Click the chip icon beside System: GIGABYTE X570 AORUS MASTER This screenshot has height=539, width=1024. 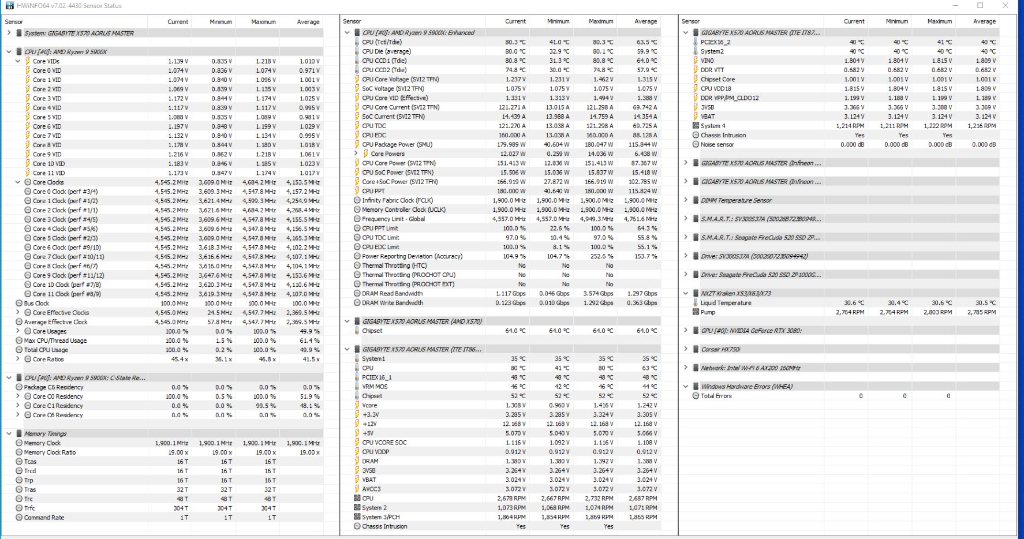click(19, 33)
